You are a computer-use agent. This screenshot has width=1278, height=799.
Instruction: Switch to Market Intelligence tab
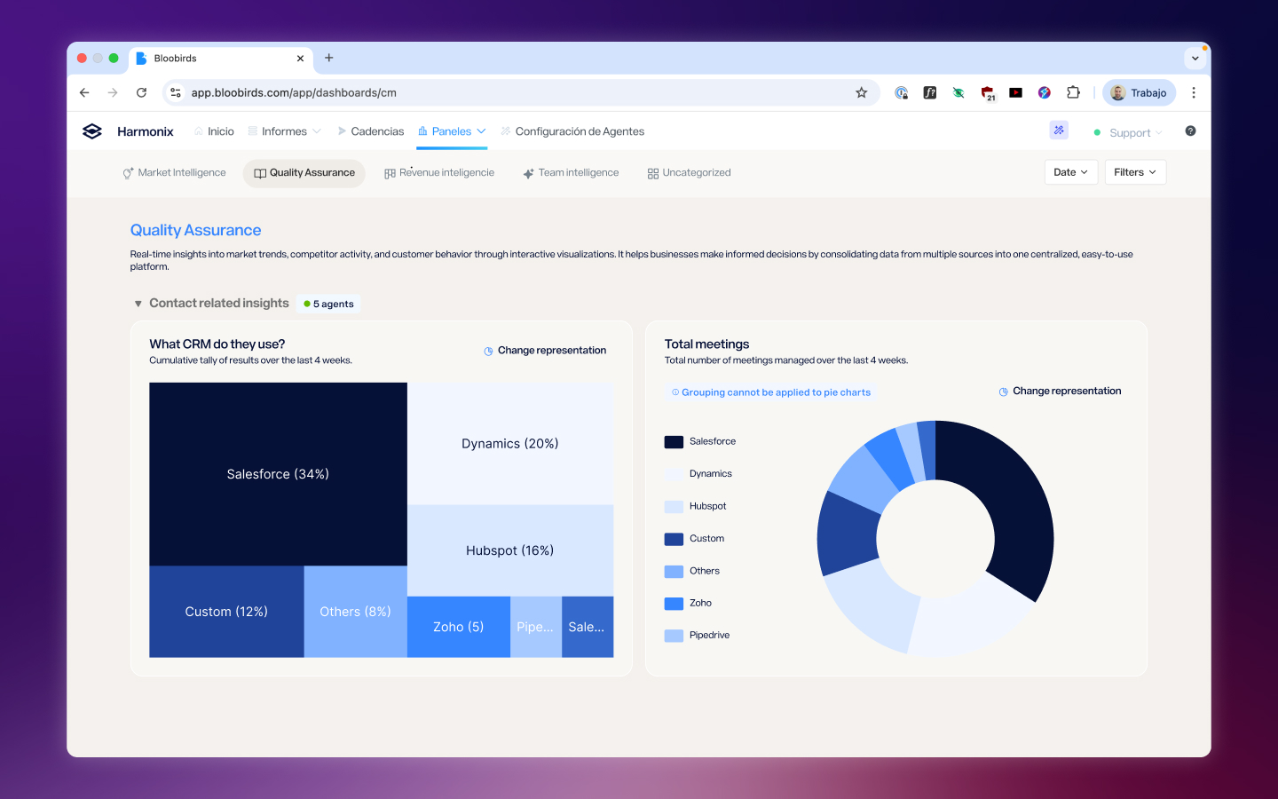174,173
